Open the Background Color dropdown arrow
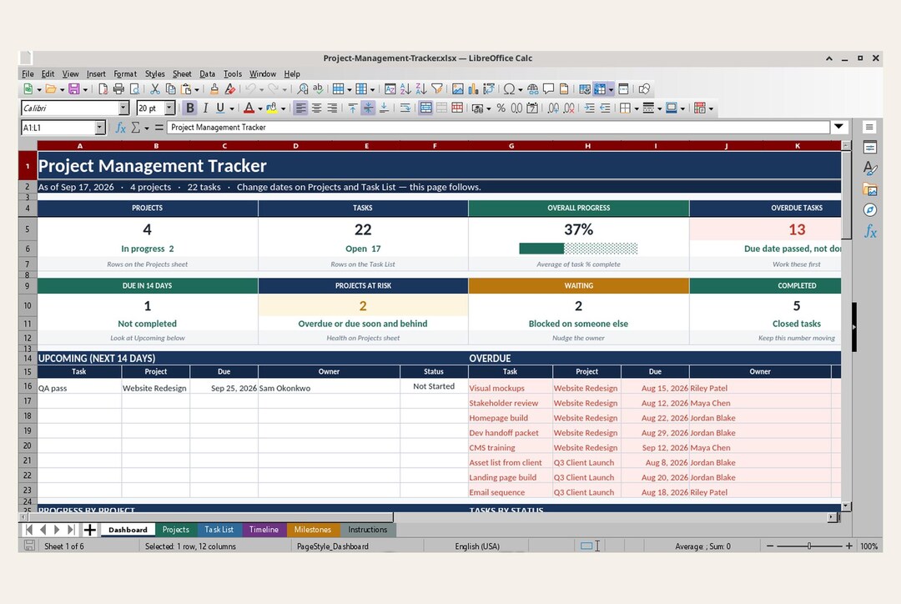This screenshot has height=604, width=901. click(x=284, y=108)
